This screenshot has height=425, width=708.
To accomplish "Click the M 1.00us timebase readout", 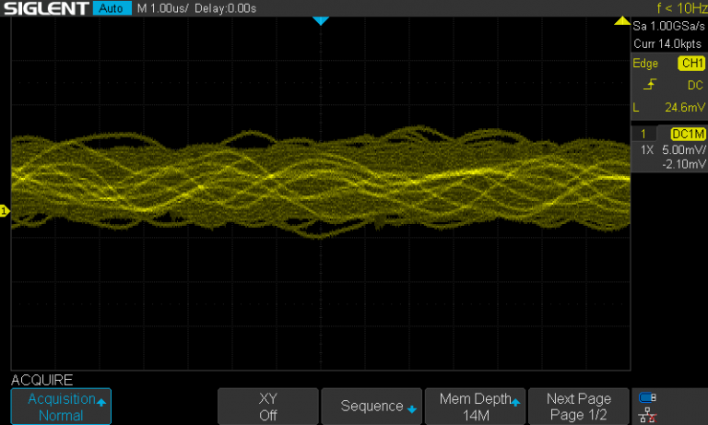I will [164, 9].
